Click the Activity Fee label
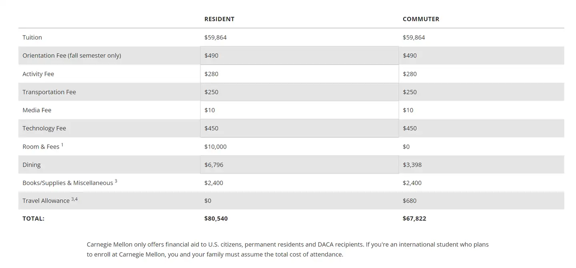Viewport: 576px width, 268px height. coord(38,74)
